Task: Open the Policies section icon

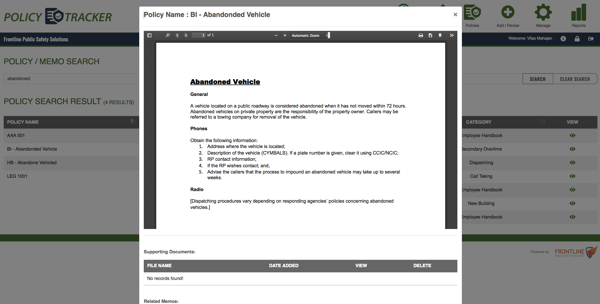Action: (x=472, y=13)
